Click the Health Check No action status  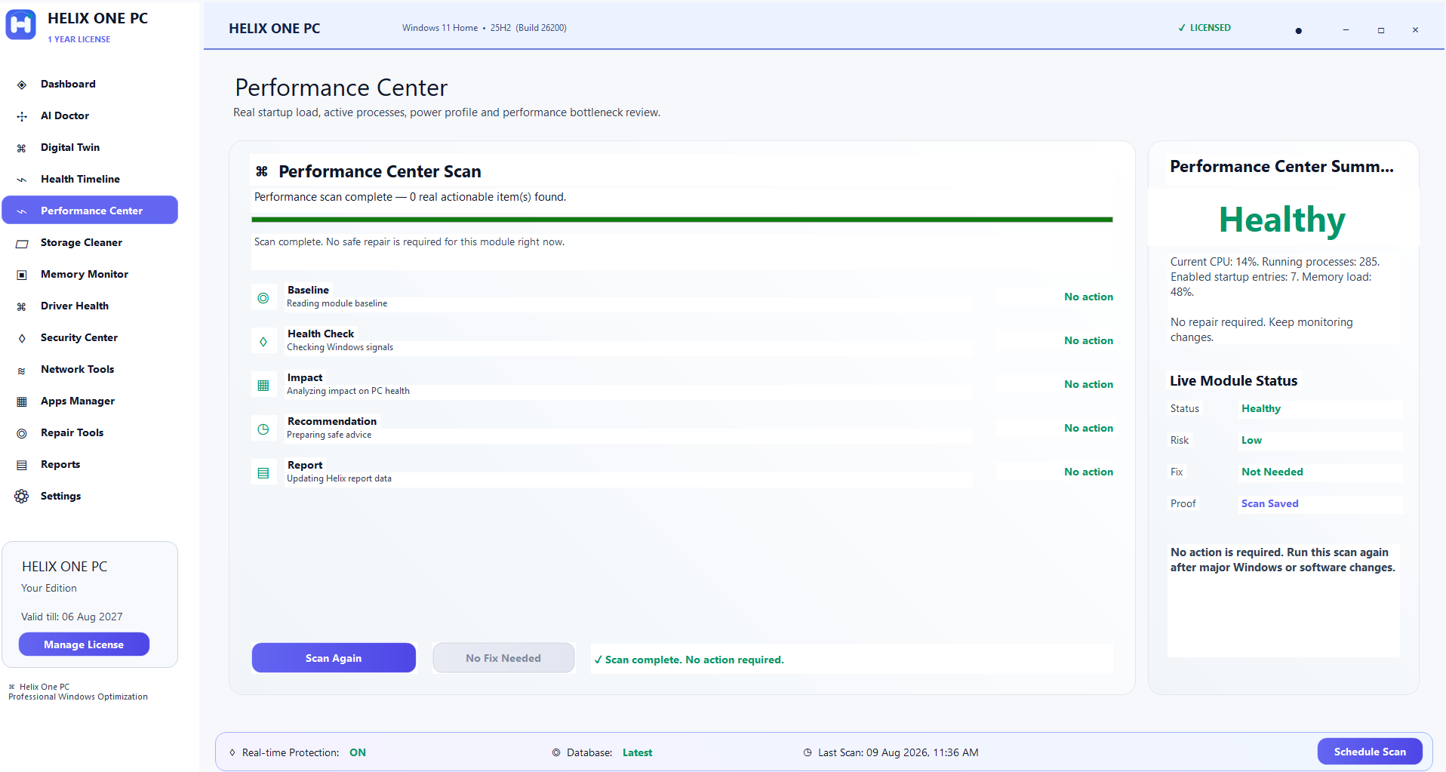point(1088,340)
